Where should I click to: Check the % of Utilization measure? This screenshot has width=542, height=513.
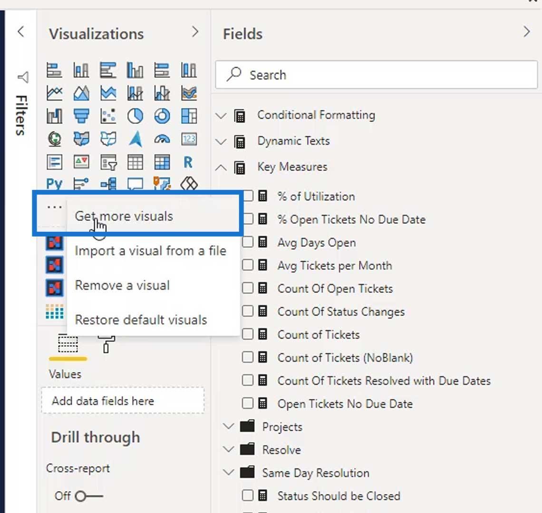point(248,196)
